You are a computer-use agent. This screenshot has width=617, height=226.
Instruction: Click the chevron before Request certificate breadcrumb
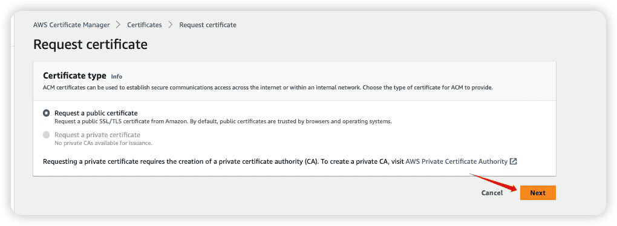pyautogui.click(x=171, y=25)
